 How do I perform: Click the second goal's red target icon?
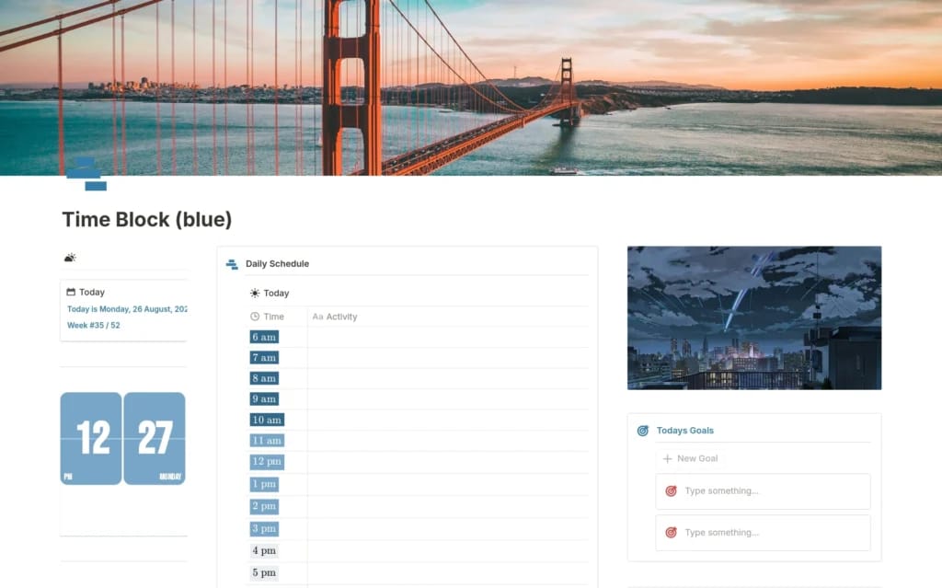pyautogui.click(x=671, y=533)
